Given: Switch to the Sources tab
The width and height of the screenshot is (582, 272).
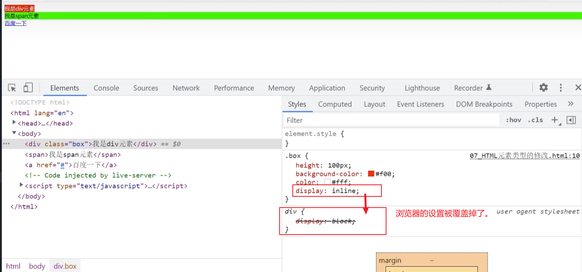Looking at the screenshot, I should [146, 88].
